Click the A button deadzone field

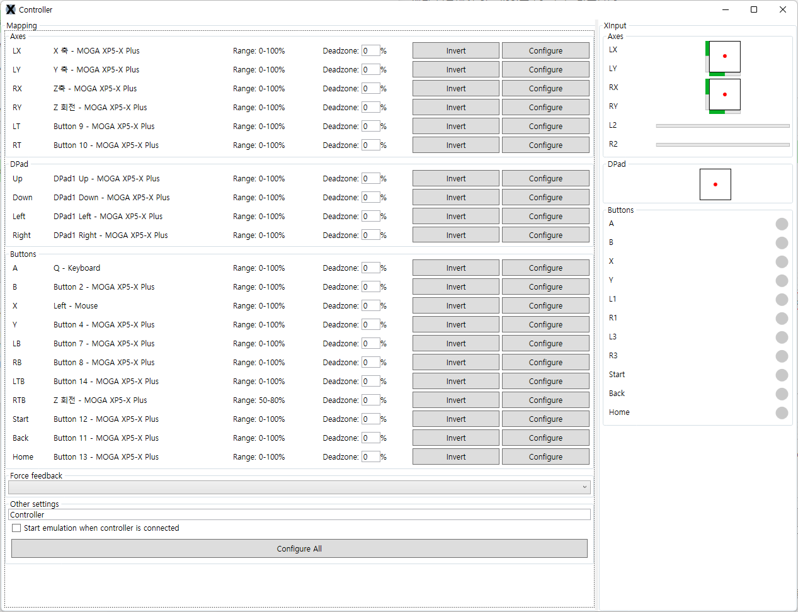(370, 268)
